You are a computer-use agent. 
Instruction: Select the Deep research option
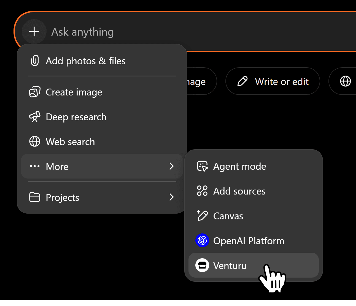(102, 117)
